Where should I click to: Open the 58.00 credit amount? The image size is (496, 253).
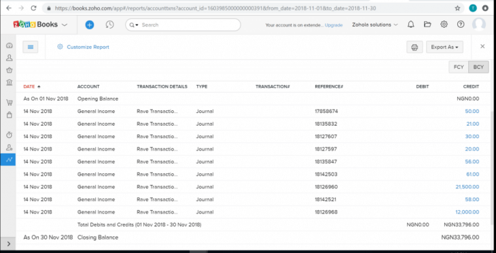(x=472, y=199)
